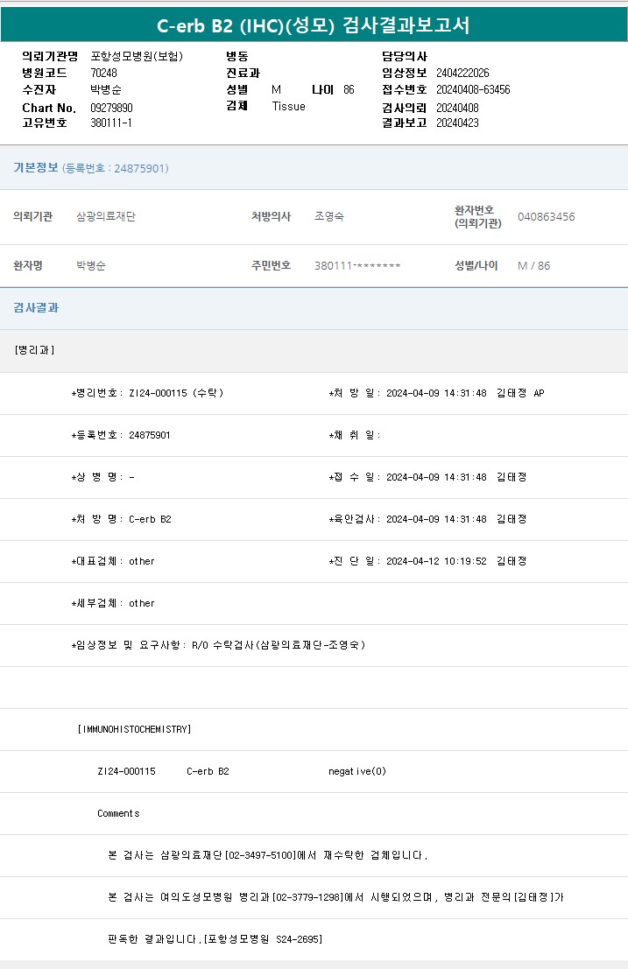Click the 병리번호 ZI24-000115 (수탁) line

(x=147, y=393)
